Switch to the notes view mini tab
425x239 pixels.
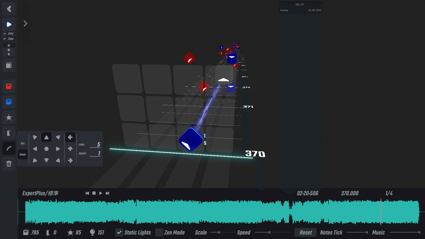point(9,45)
